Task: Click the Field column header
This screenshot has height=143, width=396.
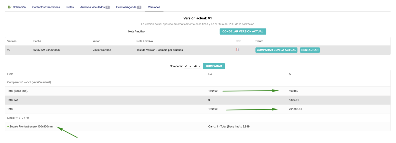Action: tap(10, 74)
